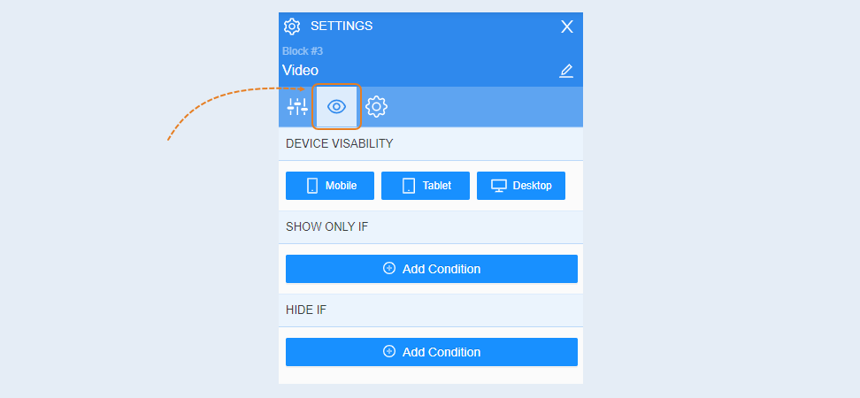Click the gear icon beside SETTINGS title
Viewport: 860px width, 398px height.
[x=292, y=27]
